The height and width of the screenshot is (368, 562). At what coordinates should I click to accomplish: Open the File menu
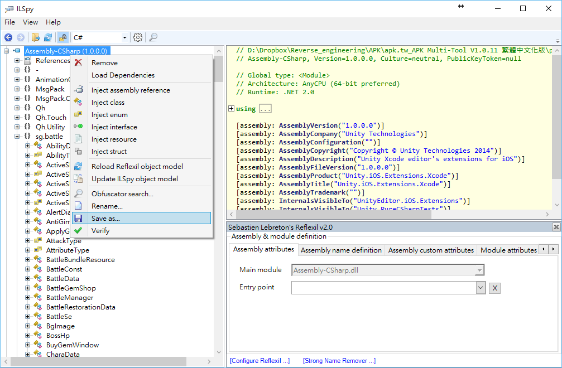(x=9, y=22)
